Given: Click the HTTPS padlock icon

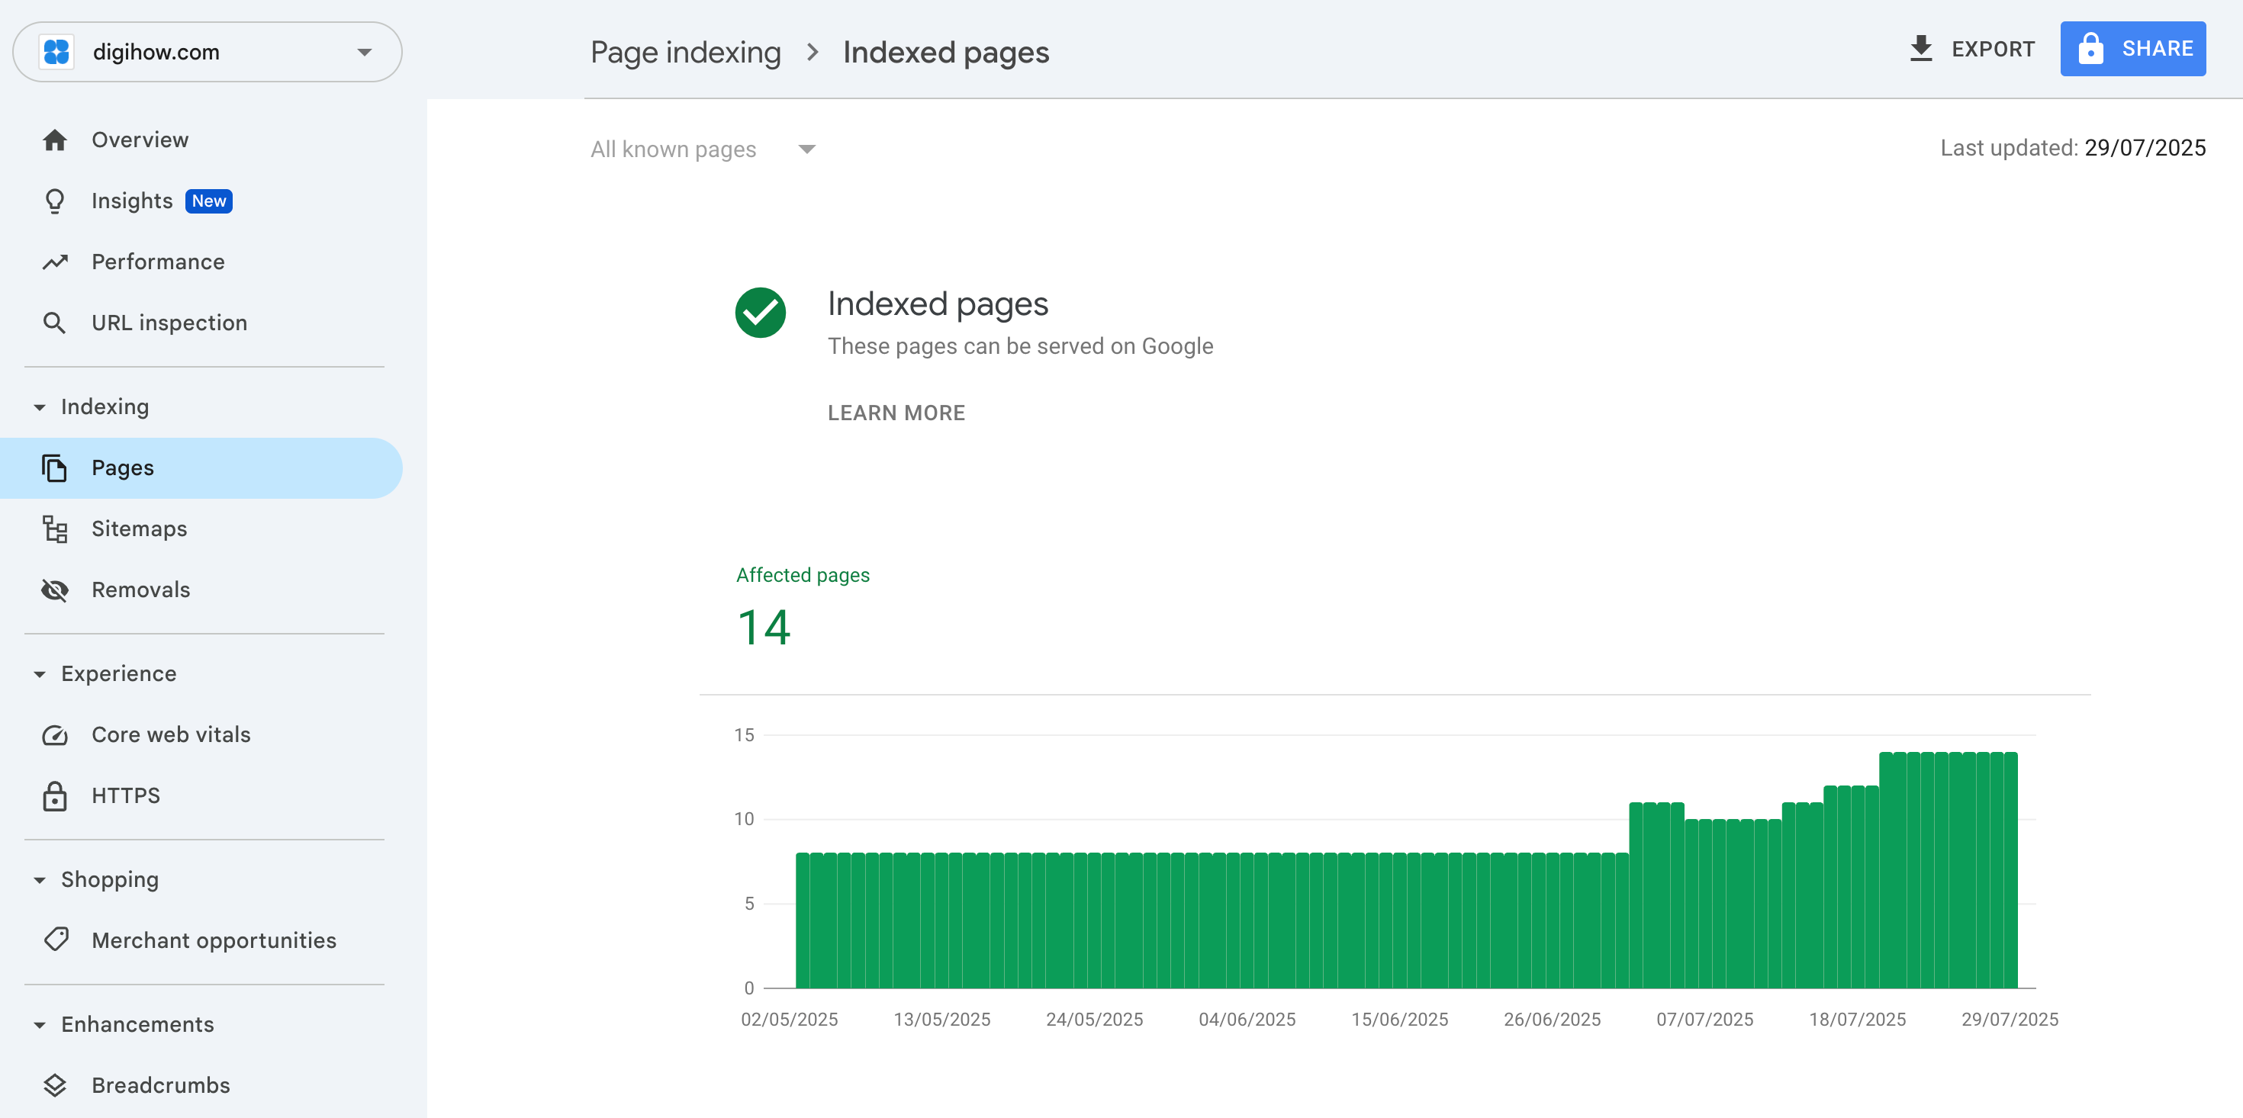Looking at the screenshot, I should tap(55, 797).
